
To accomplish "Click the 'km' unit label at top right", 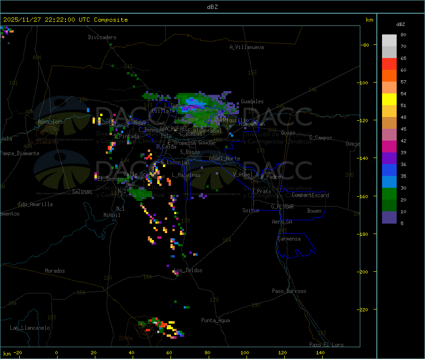I will click(369, 20).
